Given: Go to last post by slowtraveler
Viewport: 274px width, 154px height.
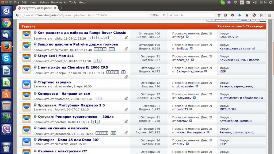Looking at the screenshot, I should point(197,86).
